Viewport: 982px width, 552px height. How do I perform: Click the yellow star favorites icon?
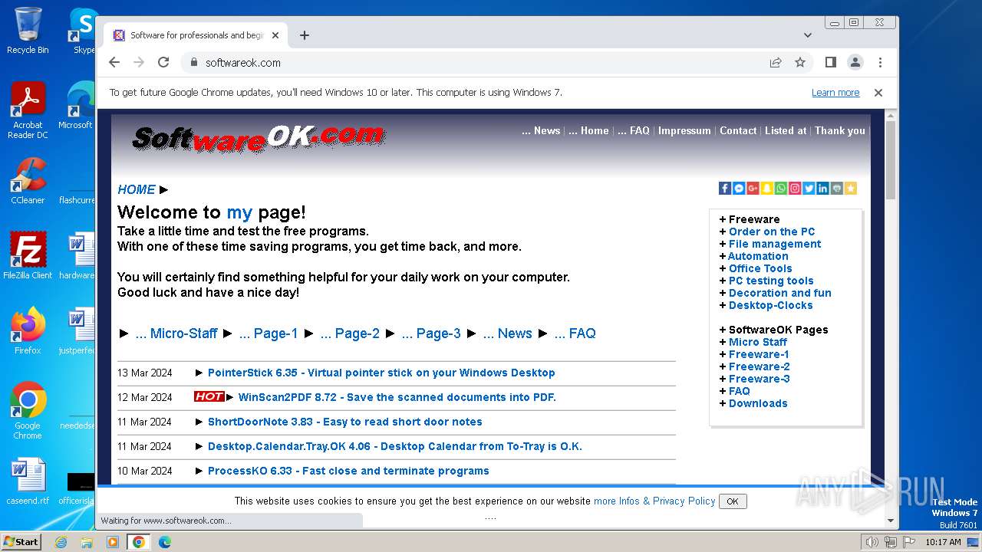click(850, 188)
